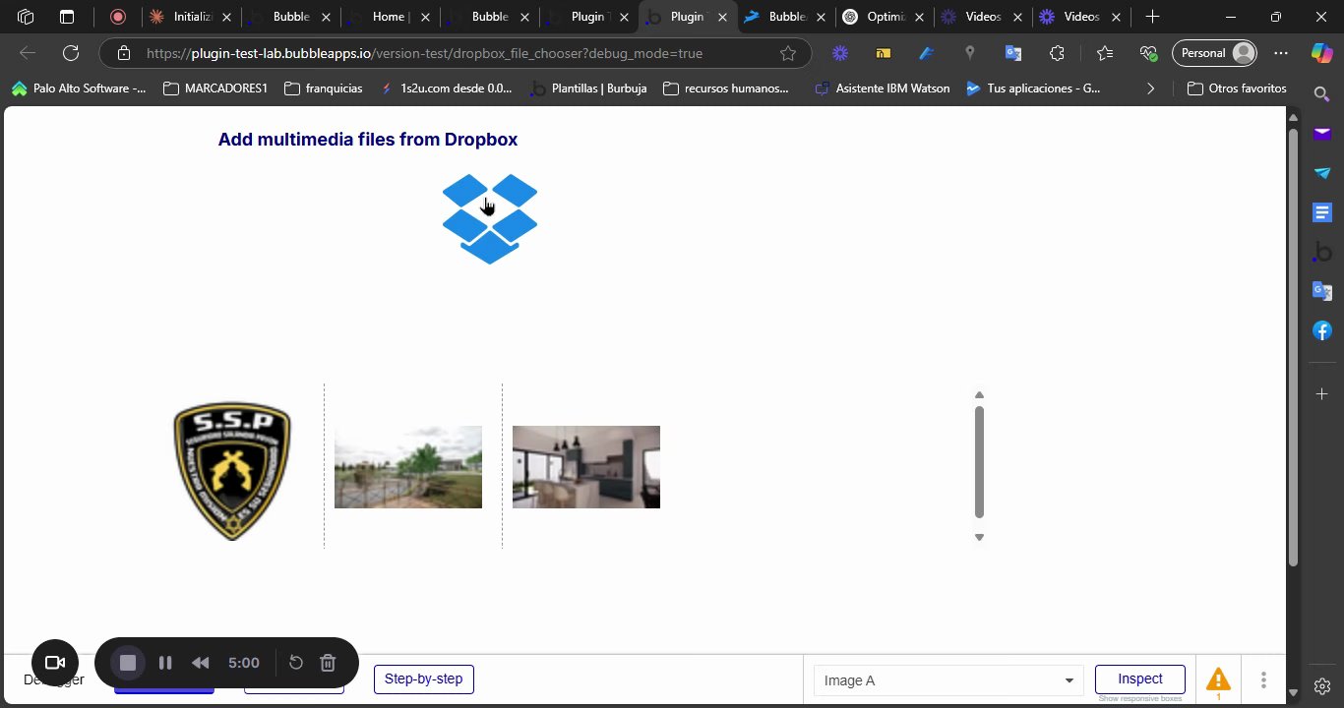Click the gallery vertical scrollbar thumb
The image size is (1344, 708).
pos(979,462)
